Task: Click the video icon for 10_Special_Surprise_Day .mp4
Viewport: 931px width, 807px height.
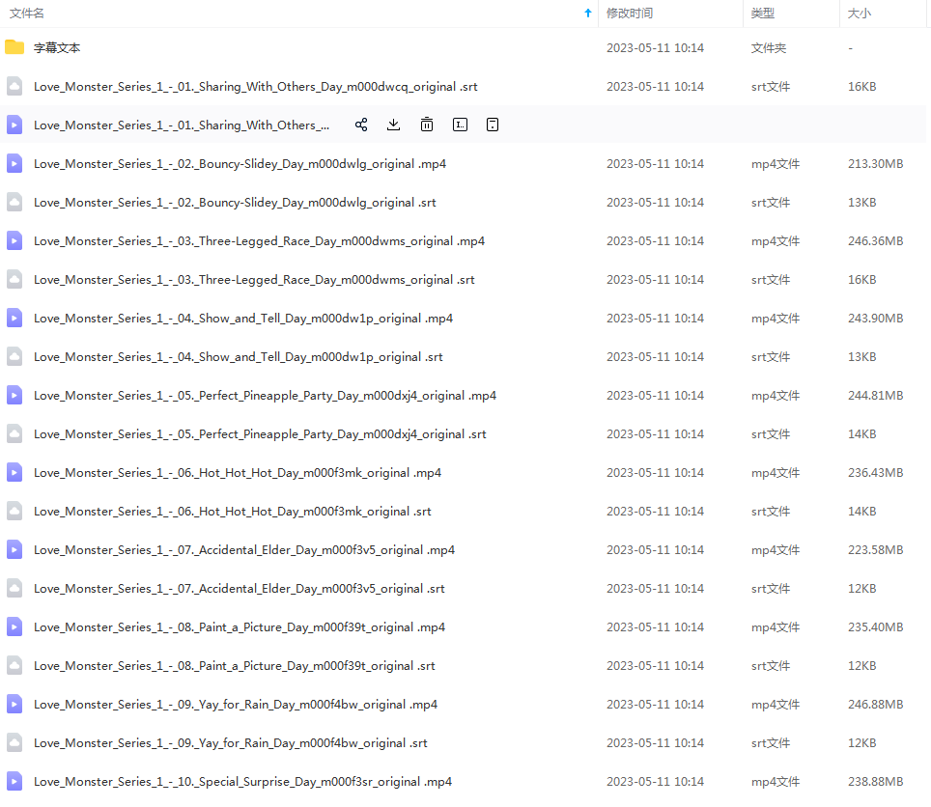Action: click(x=14, y=781)
